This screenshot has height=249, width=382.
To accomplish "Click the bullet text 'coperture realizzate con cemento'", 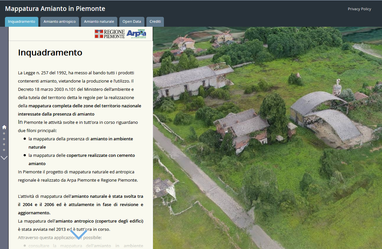I will (x=100, y=156).
